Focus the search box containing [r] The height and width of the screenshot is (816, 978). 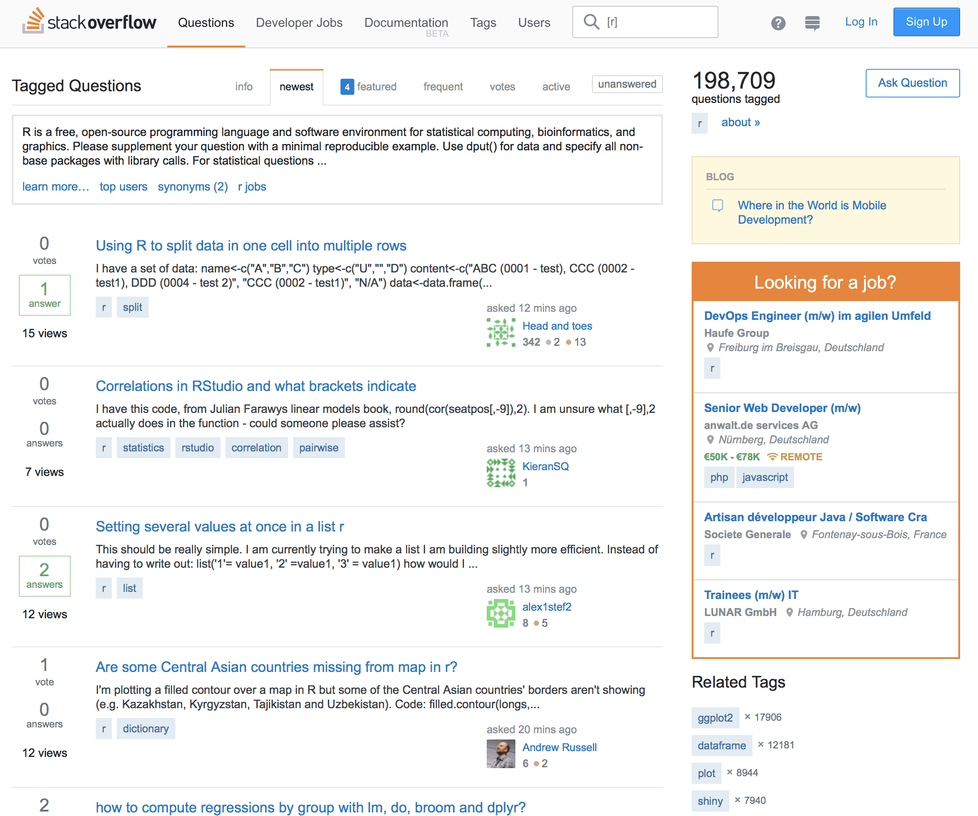(645, 22)
